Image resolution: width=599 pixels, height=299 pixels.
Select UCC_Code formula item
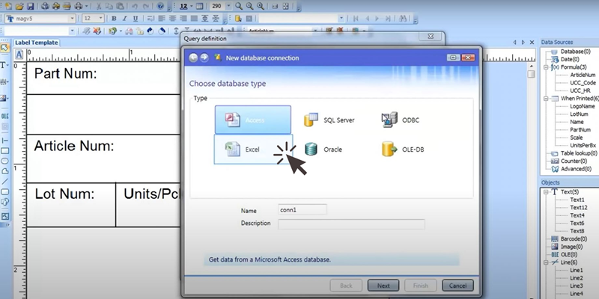(583, 83)
